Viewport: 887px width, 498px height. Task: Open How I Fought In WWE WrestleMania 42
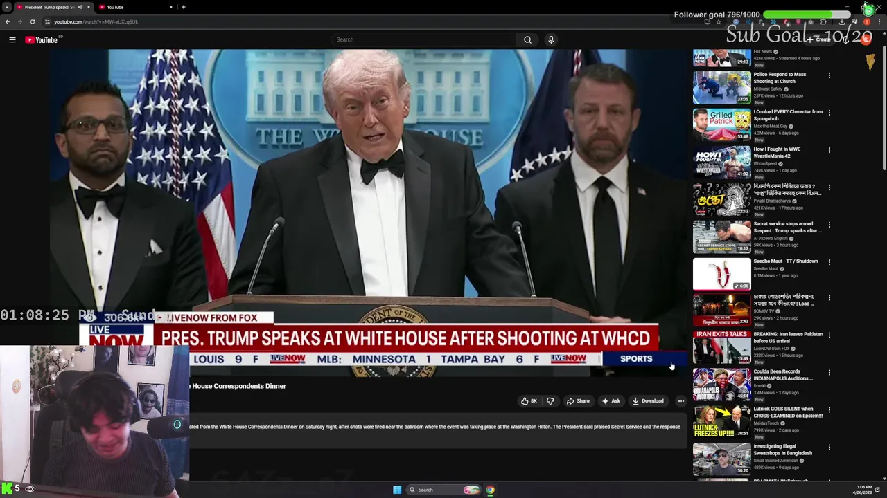point(777,152)
